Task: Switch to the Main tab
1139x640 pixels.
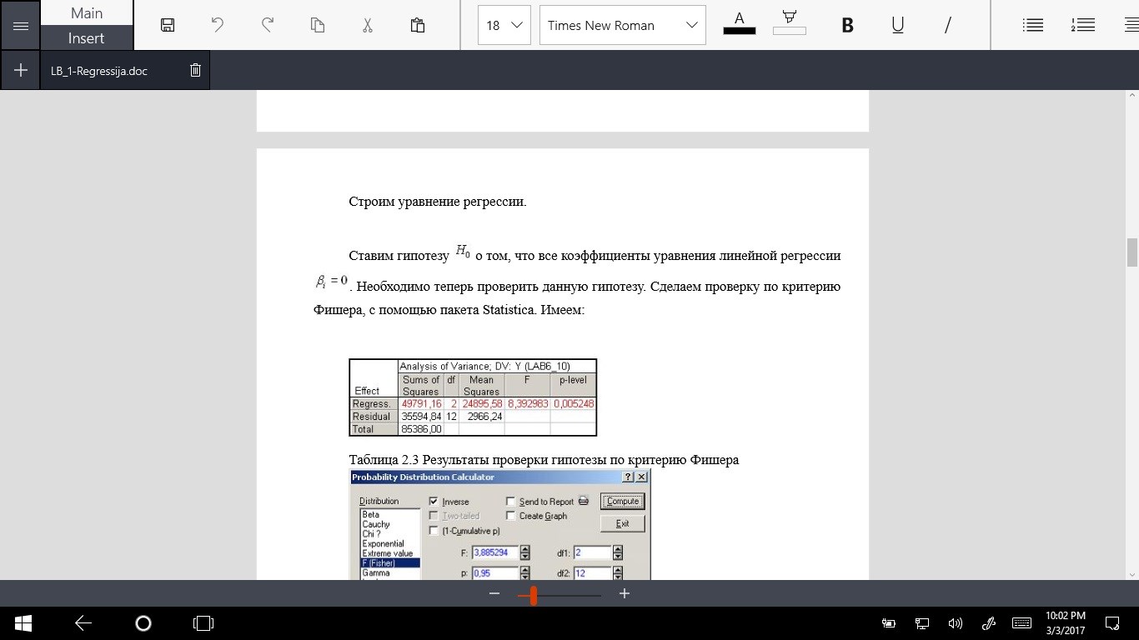Action: click(x=86, y=12)
